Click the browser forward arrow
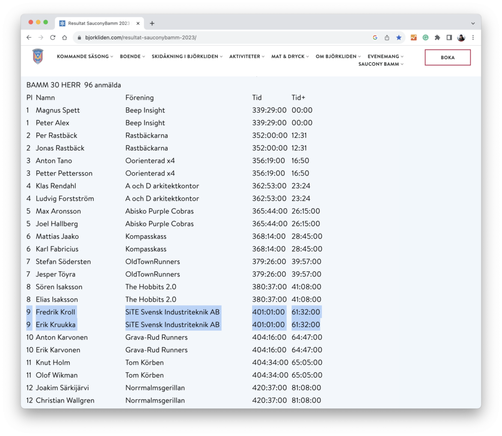502x436 pixels. click(x=41, y=37)
